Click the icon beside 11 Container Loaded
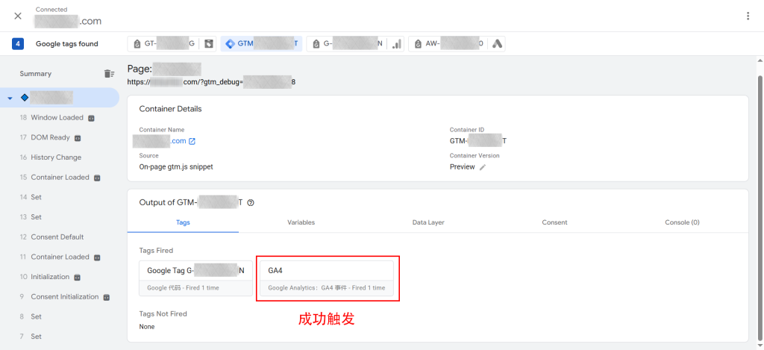The height and width of the screenshot is (350, 764). click(x=97, y=257)
